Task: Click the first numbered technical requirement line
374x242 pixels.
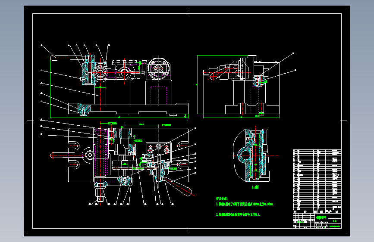Action: coord(245,204)
